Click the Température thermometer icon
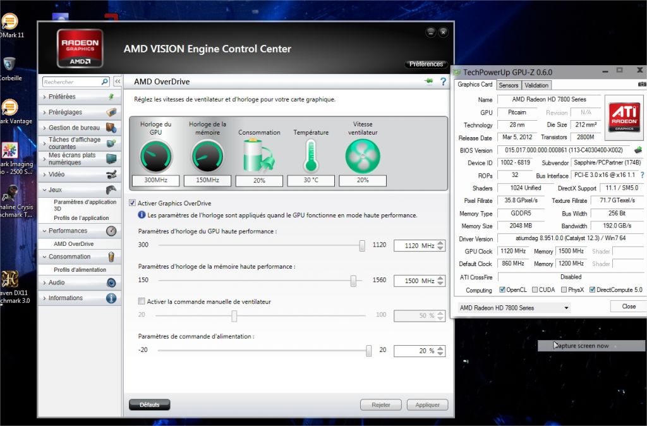 coord(311,155)
